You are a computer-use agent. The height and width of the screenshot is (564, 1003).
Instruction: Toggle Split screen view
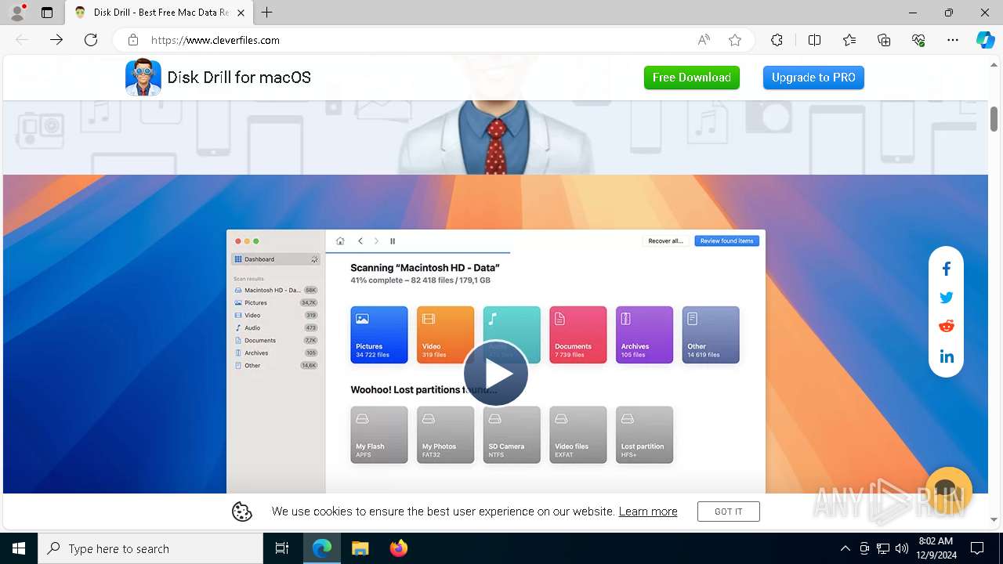coord(814,40)
